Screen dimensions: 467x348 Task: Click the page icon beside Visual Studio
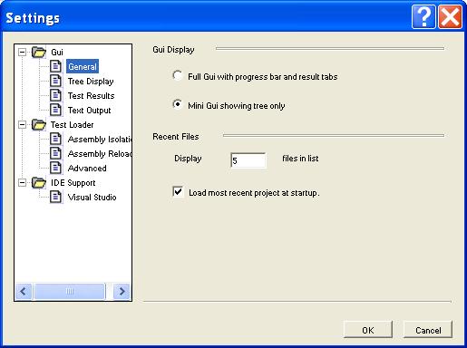pos(55,197)
